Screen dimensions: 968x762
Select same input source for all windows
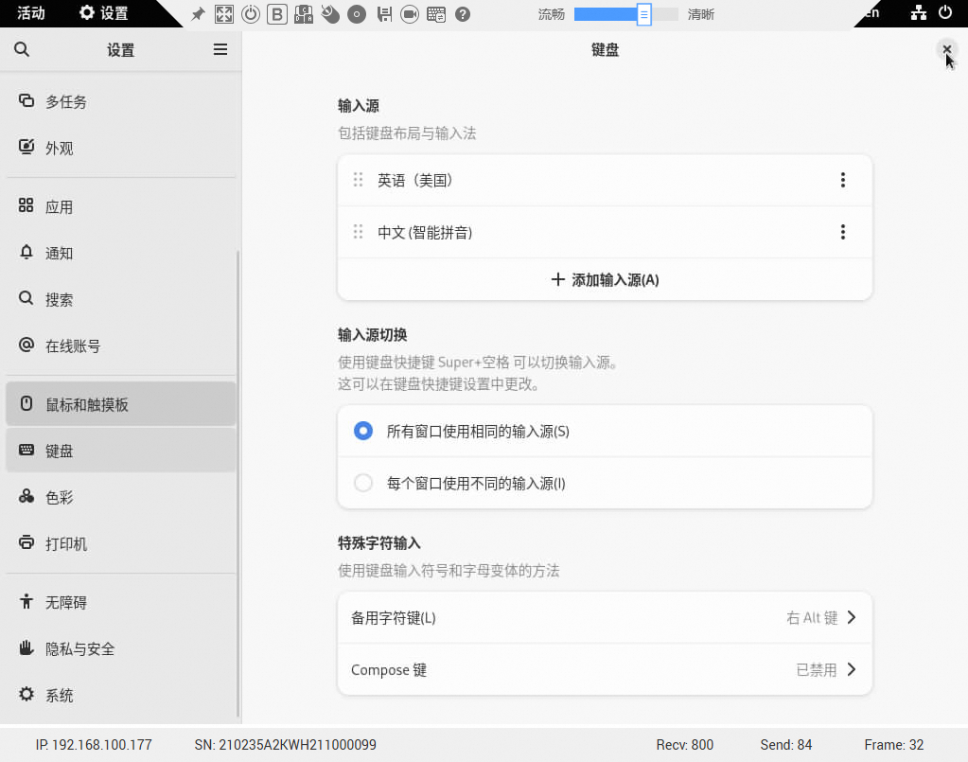[363, 432]
